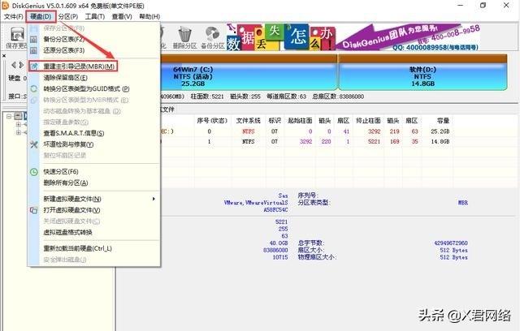Close the 硬盘(D) menu from the menu bar

(x=41, y=16)
